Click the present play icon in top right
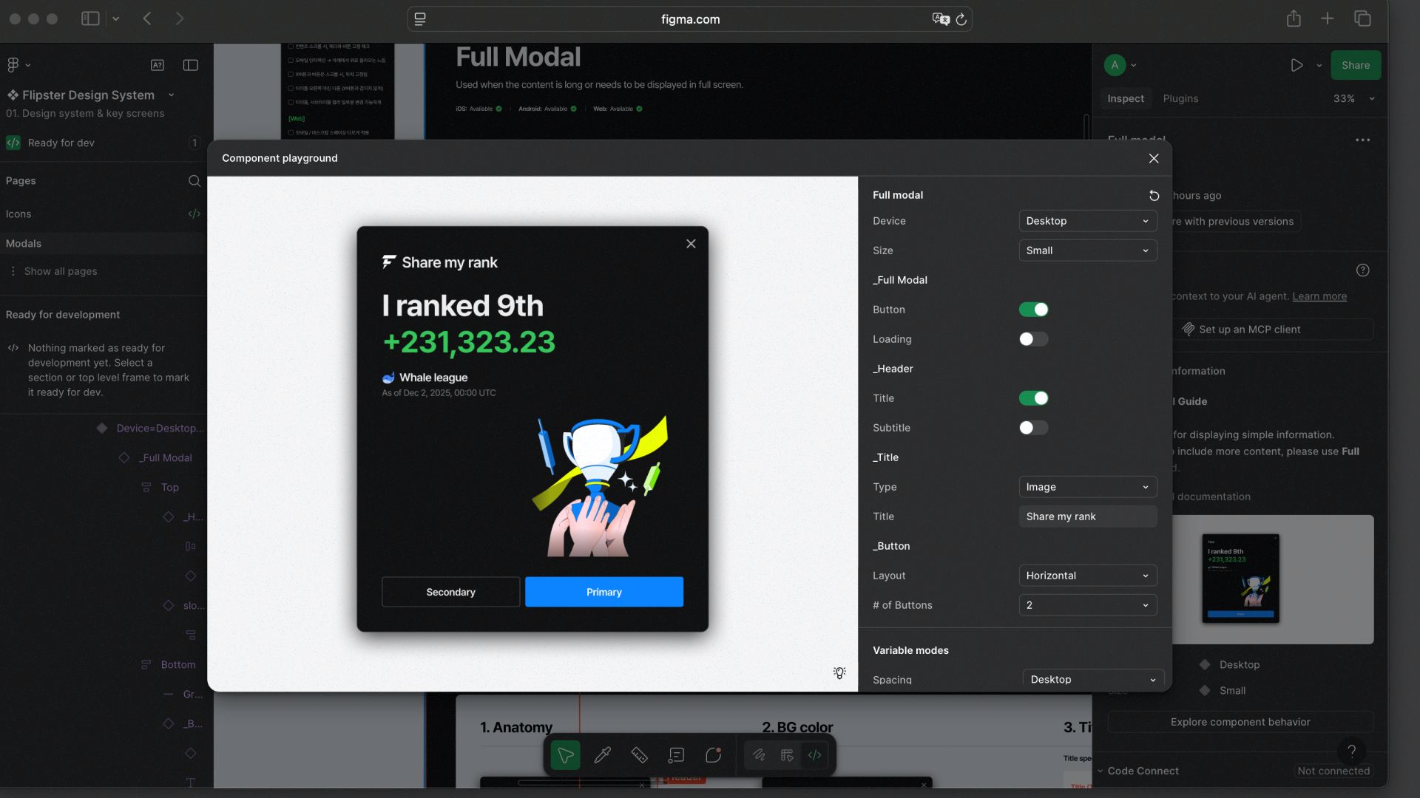This screenshot has height=798, width=1420. (1296, 65)
